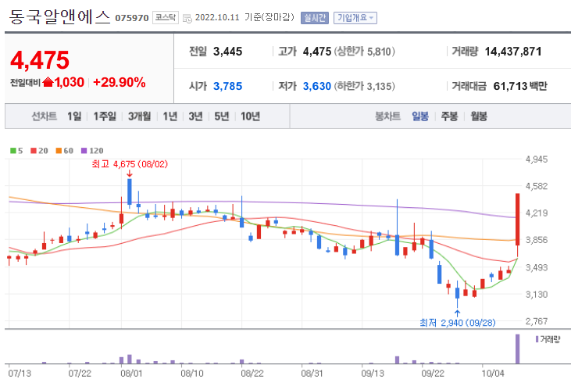Select the 5년 line chart tab

[x=221, y=116]
